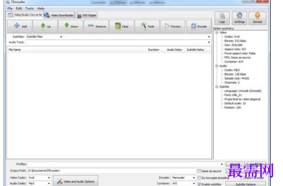Move item Down in list
This screenshot has height=186, width=283.
71,26
